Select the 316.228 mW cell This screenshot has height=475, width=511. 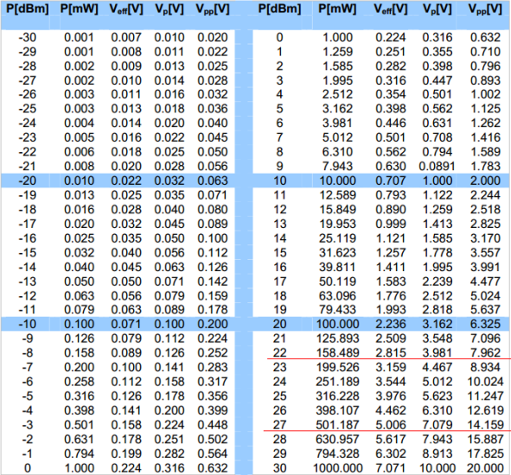pos(337,396)
